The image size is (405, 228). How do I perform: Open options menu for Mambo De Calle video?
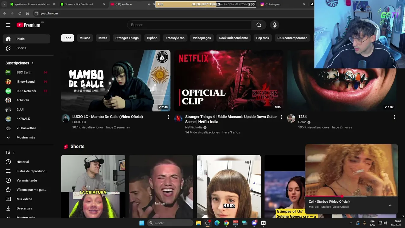(x=168, y=117)
